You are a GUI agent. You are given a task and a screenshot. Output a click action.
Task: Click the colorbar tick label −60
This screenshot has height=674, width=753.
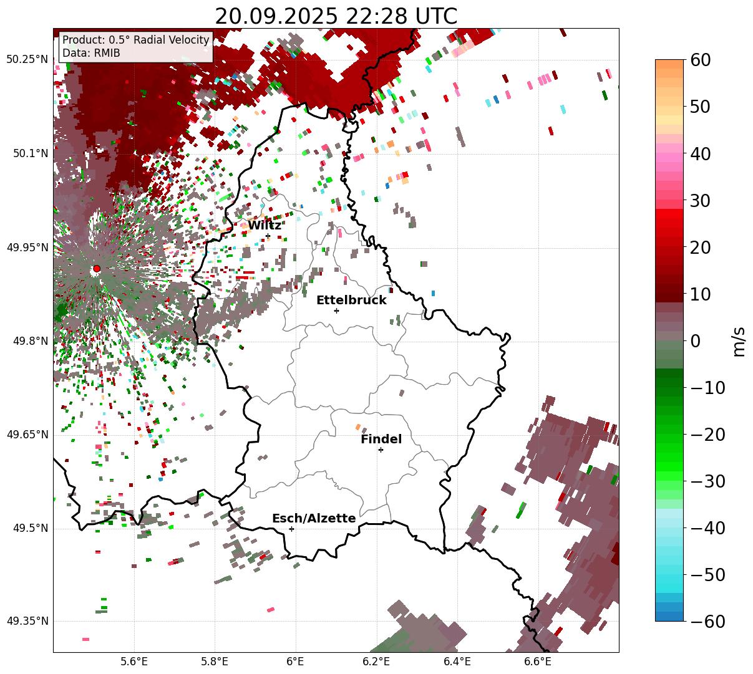707,622
